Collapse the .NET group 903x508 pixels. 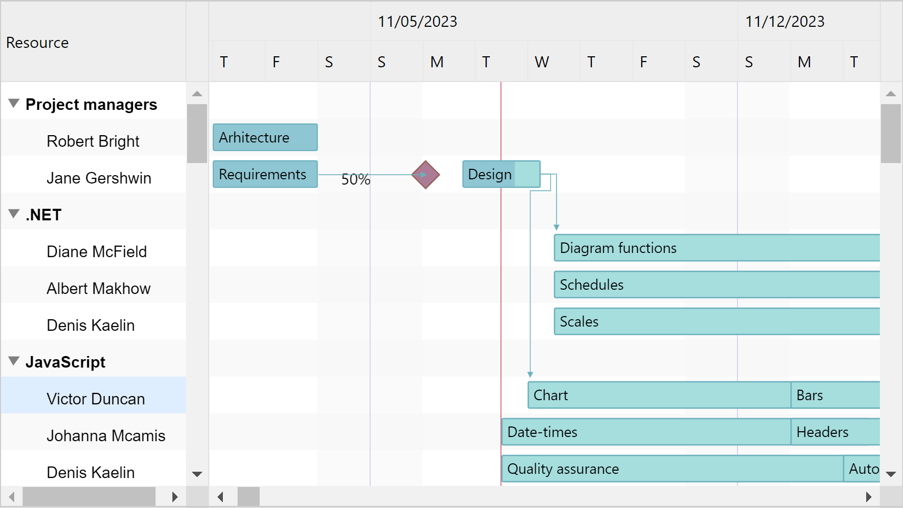[x=13, y=214]
